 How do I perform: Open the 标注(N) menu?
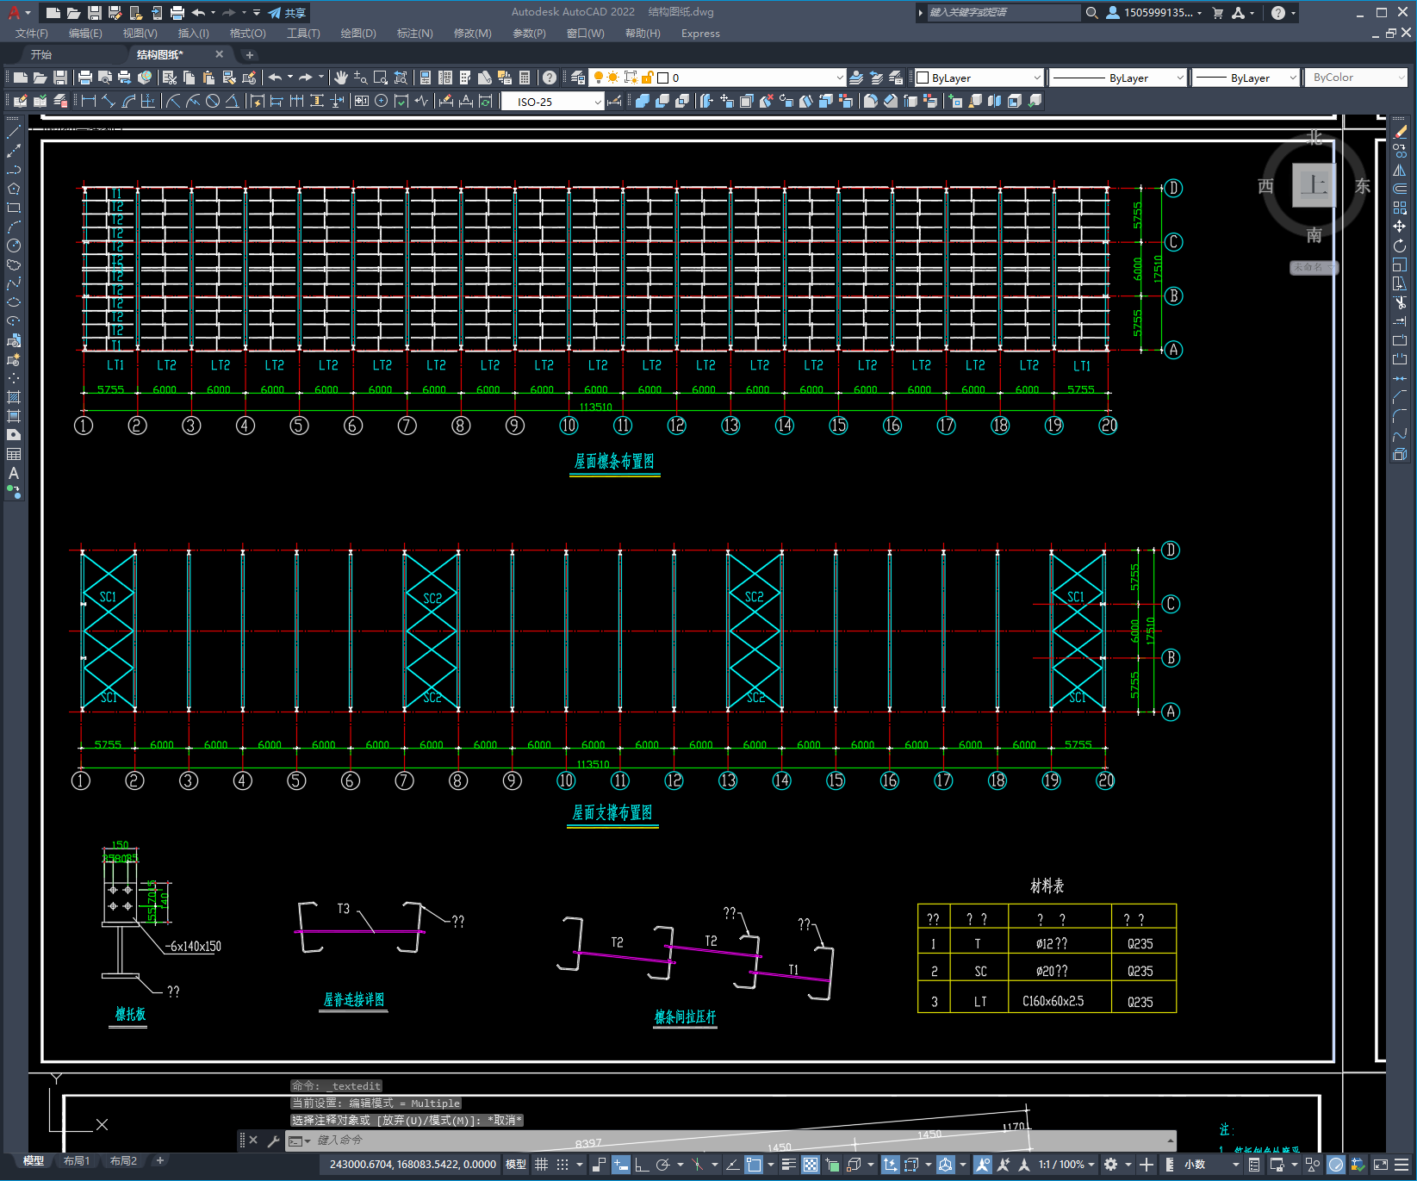pos(414,34)
